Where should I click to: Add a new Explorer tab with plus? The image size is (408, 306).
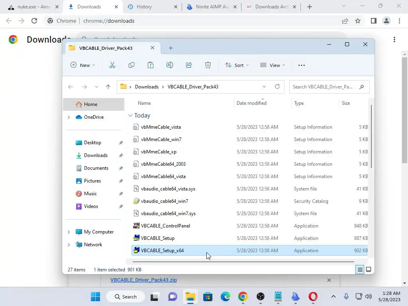171,48
